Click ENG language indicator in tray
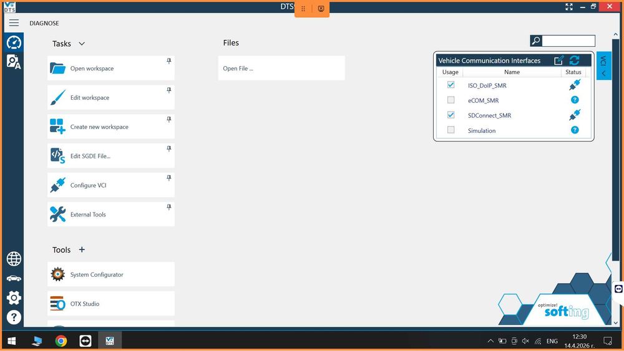624x351 pixels. (x=552, y=341)
